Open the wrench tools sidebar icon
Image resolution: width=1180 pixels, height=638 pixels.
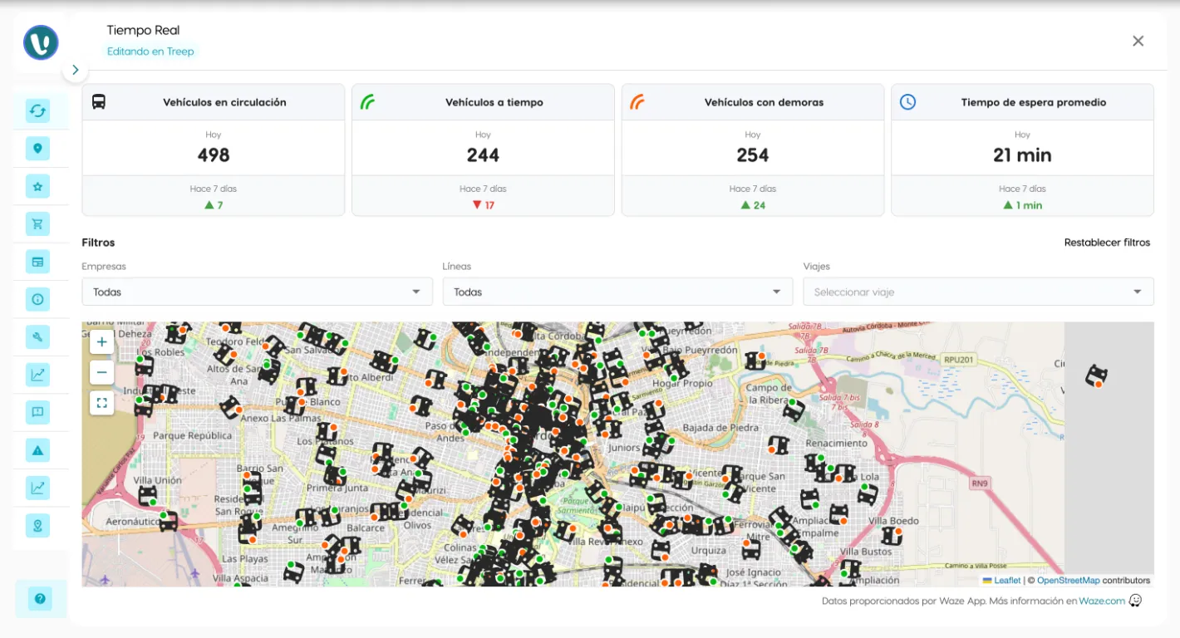[x=37, y=336]
